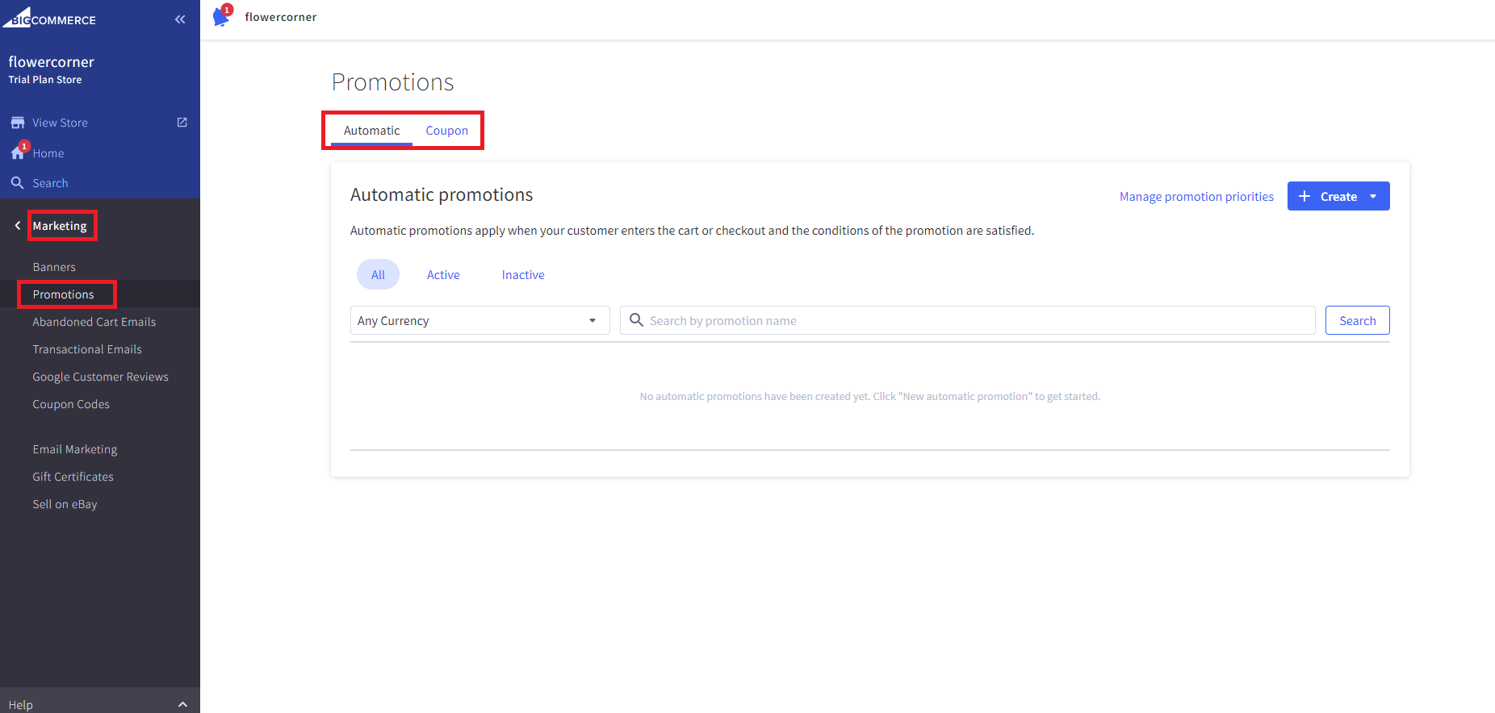The image size is (1495, 713).
Task: Switch to the Coupon tab
Action: 447,131
